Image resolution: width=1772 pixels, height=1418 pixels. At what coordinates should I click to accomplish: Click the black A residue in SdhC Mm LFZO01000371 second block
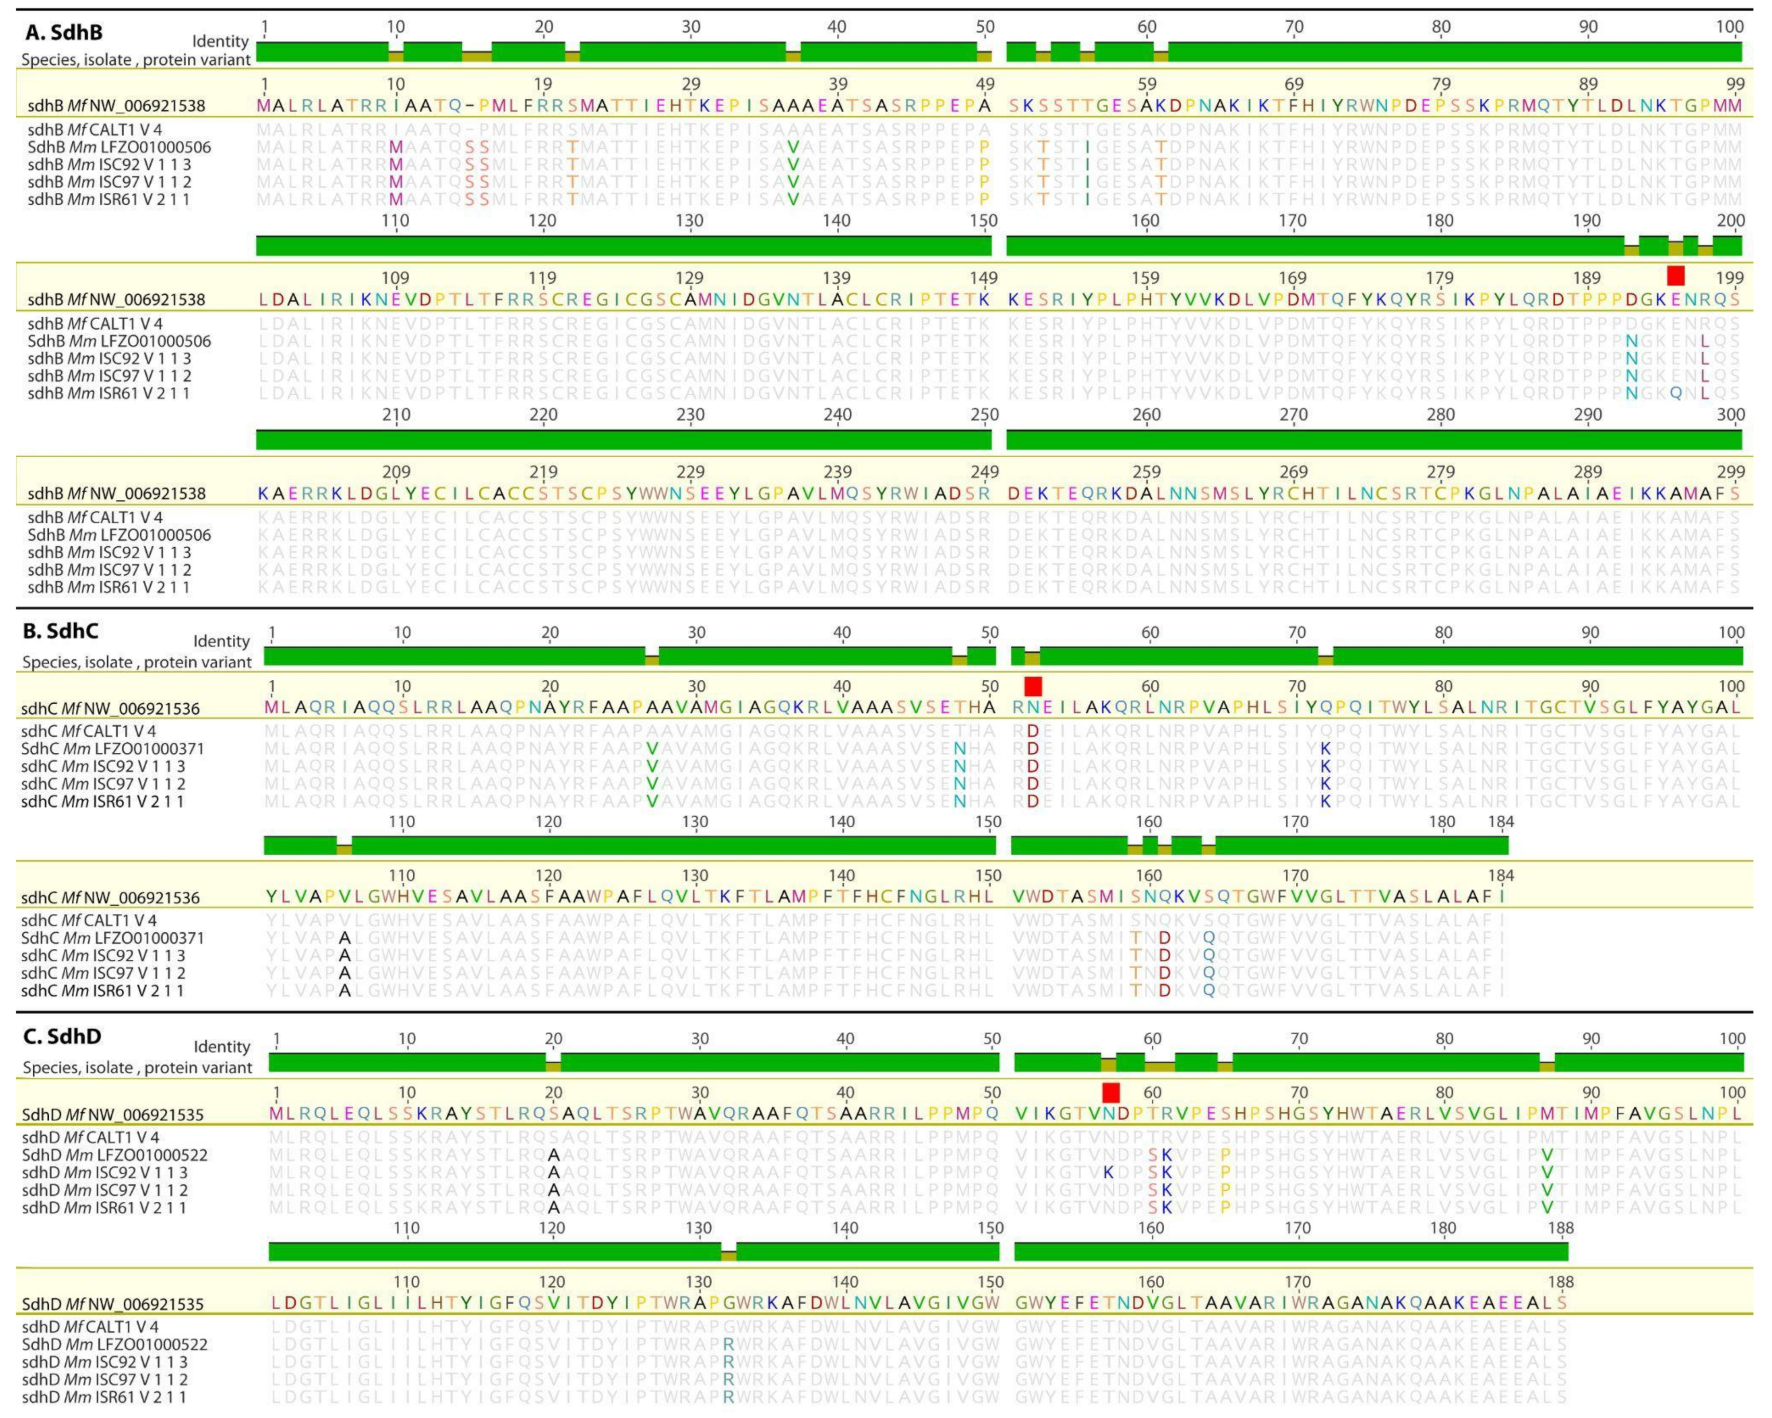click(345, 937)
